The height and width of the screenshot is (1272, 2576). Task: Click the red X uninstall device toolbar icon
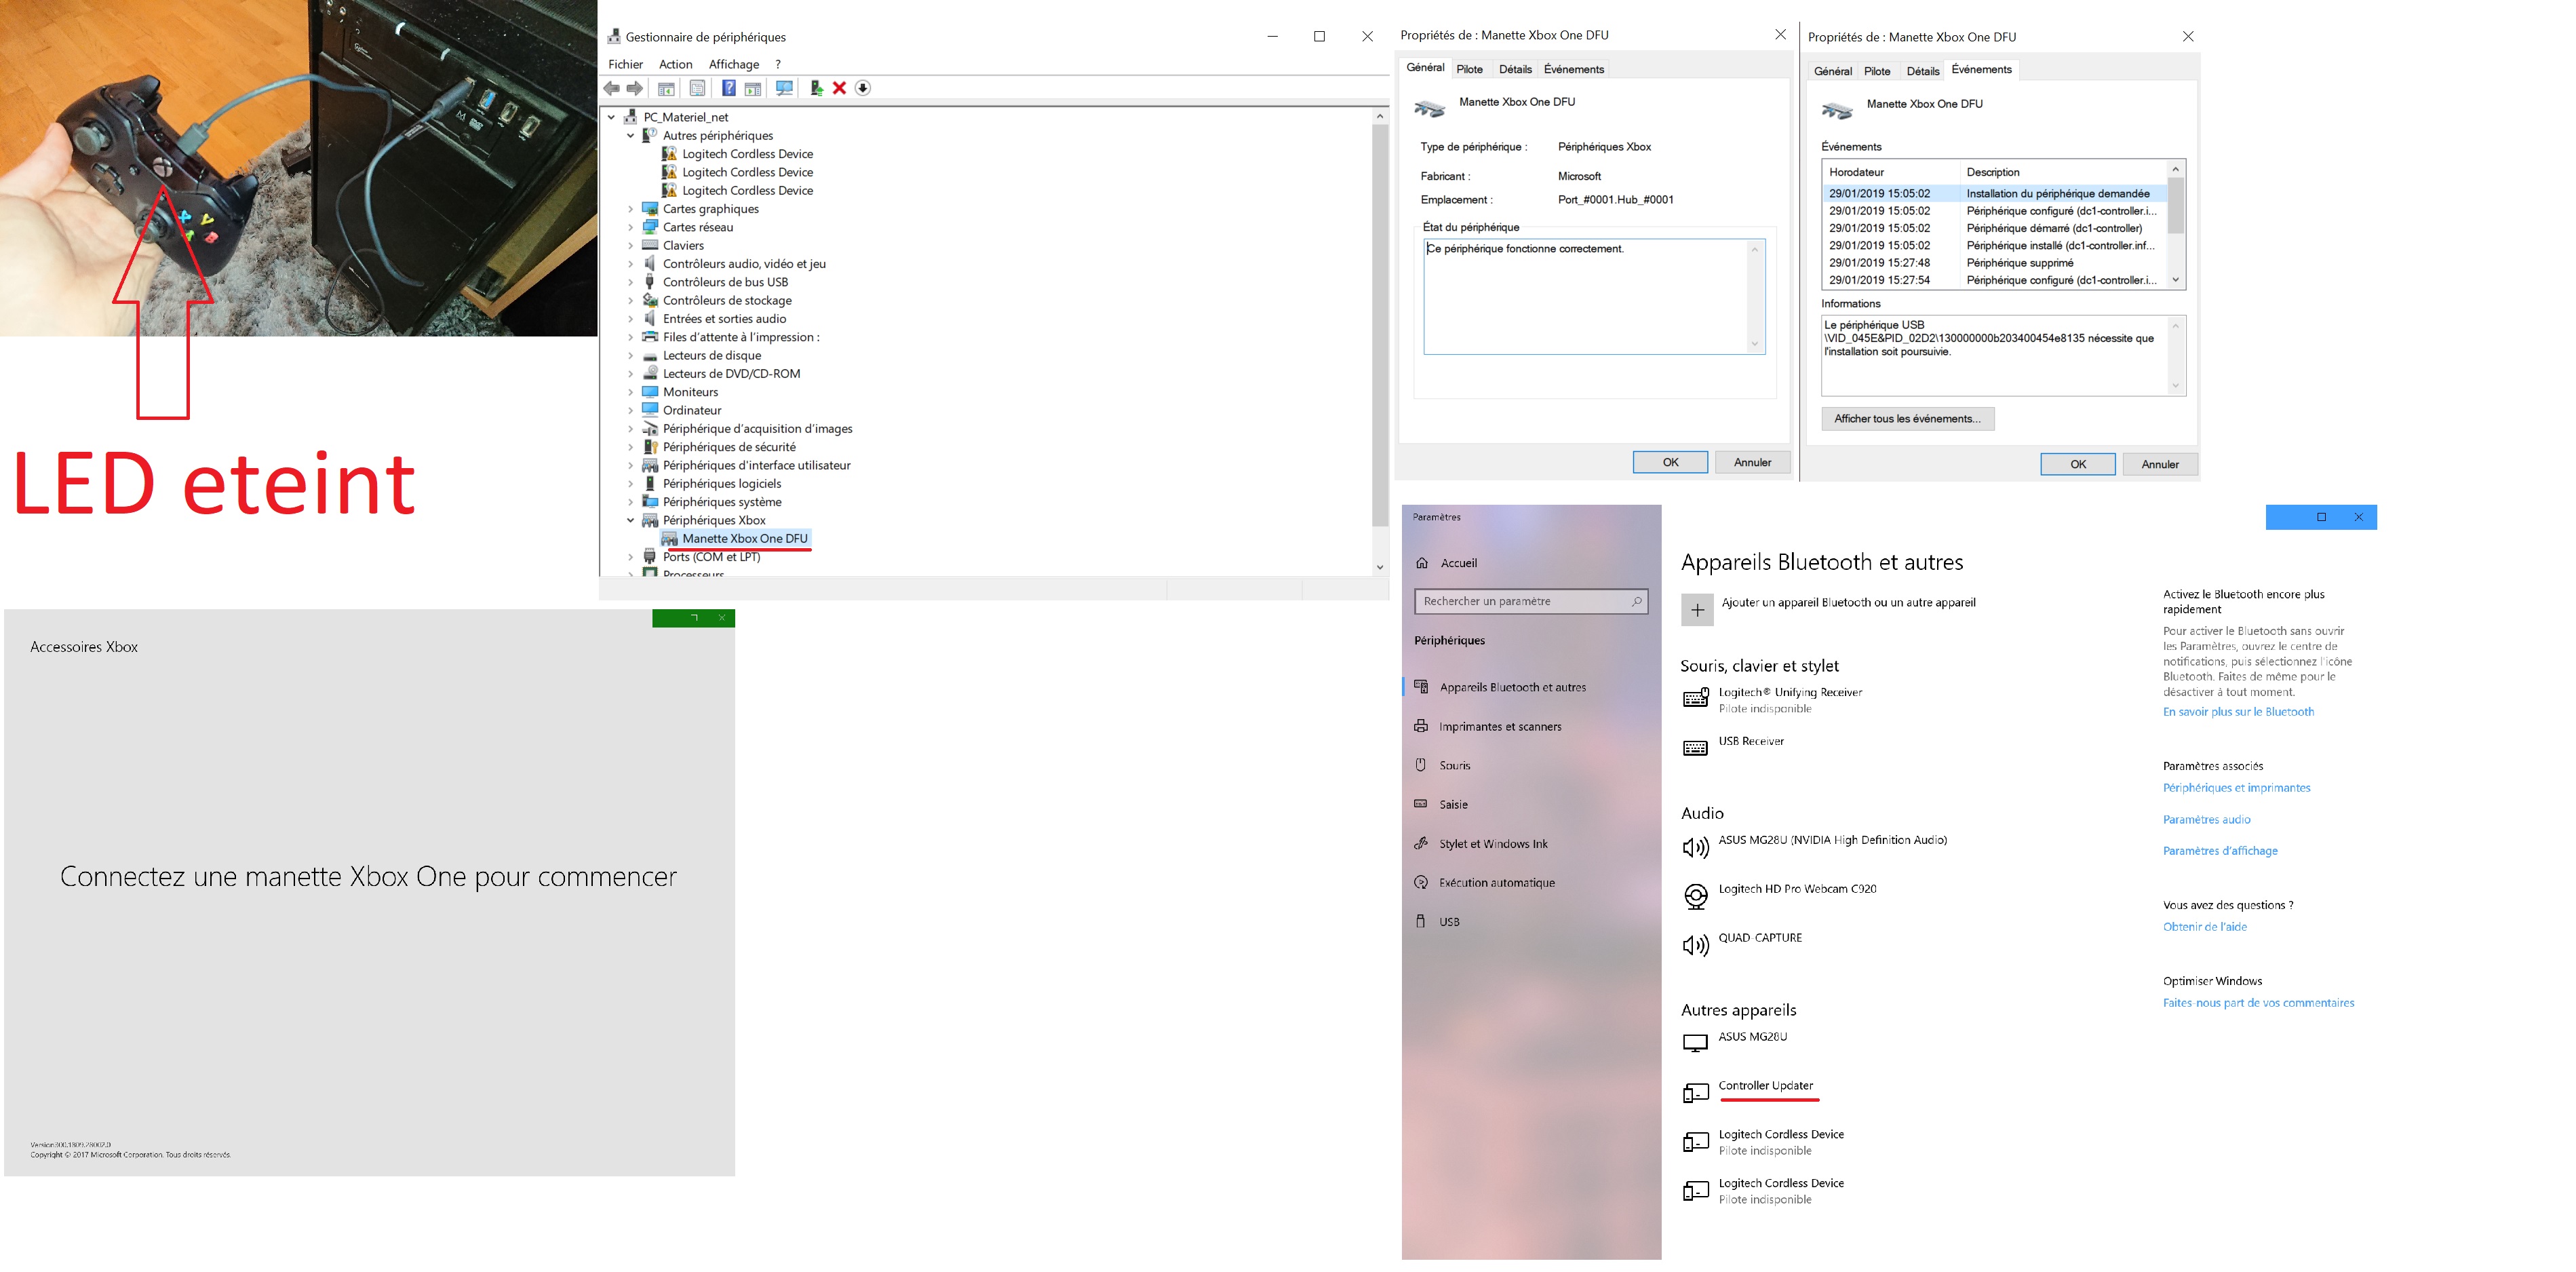[x=839, y=88]
